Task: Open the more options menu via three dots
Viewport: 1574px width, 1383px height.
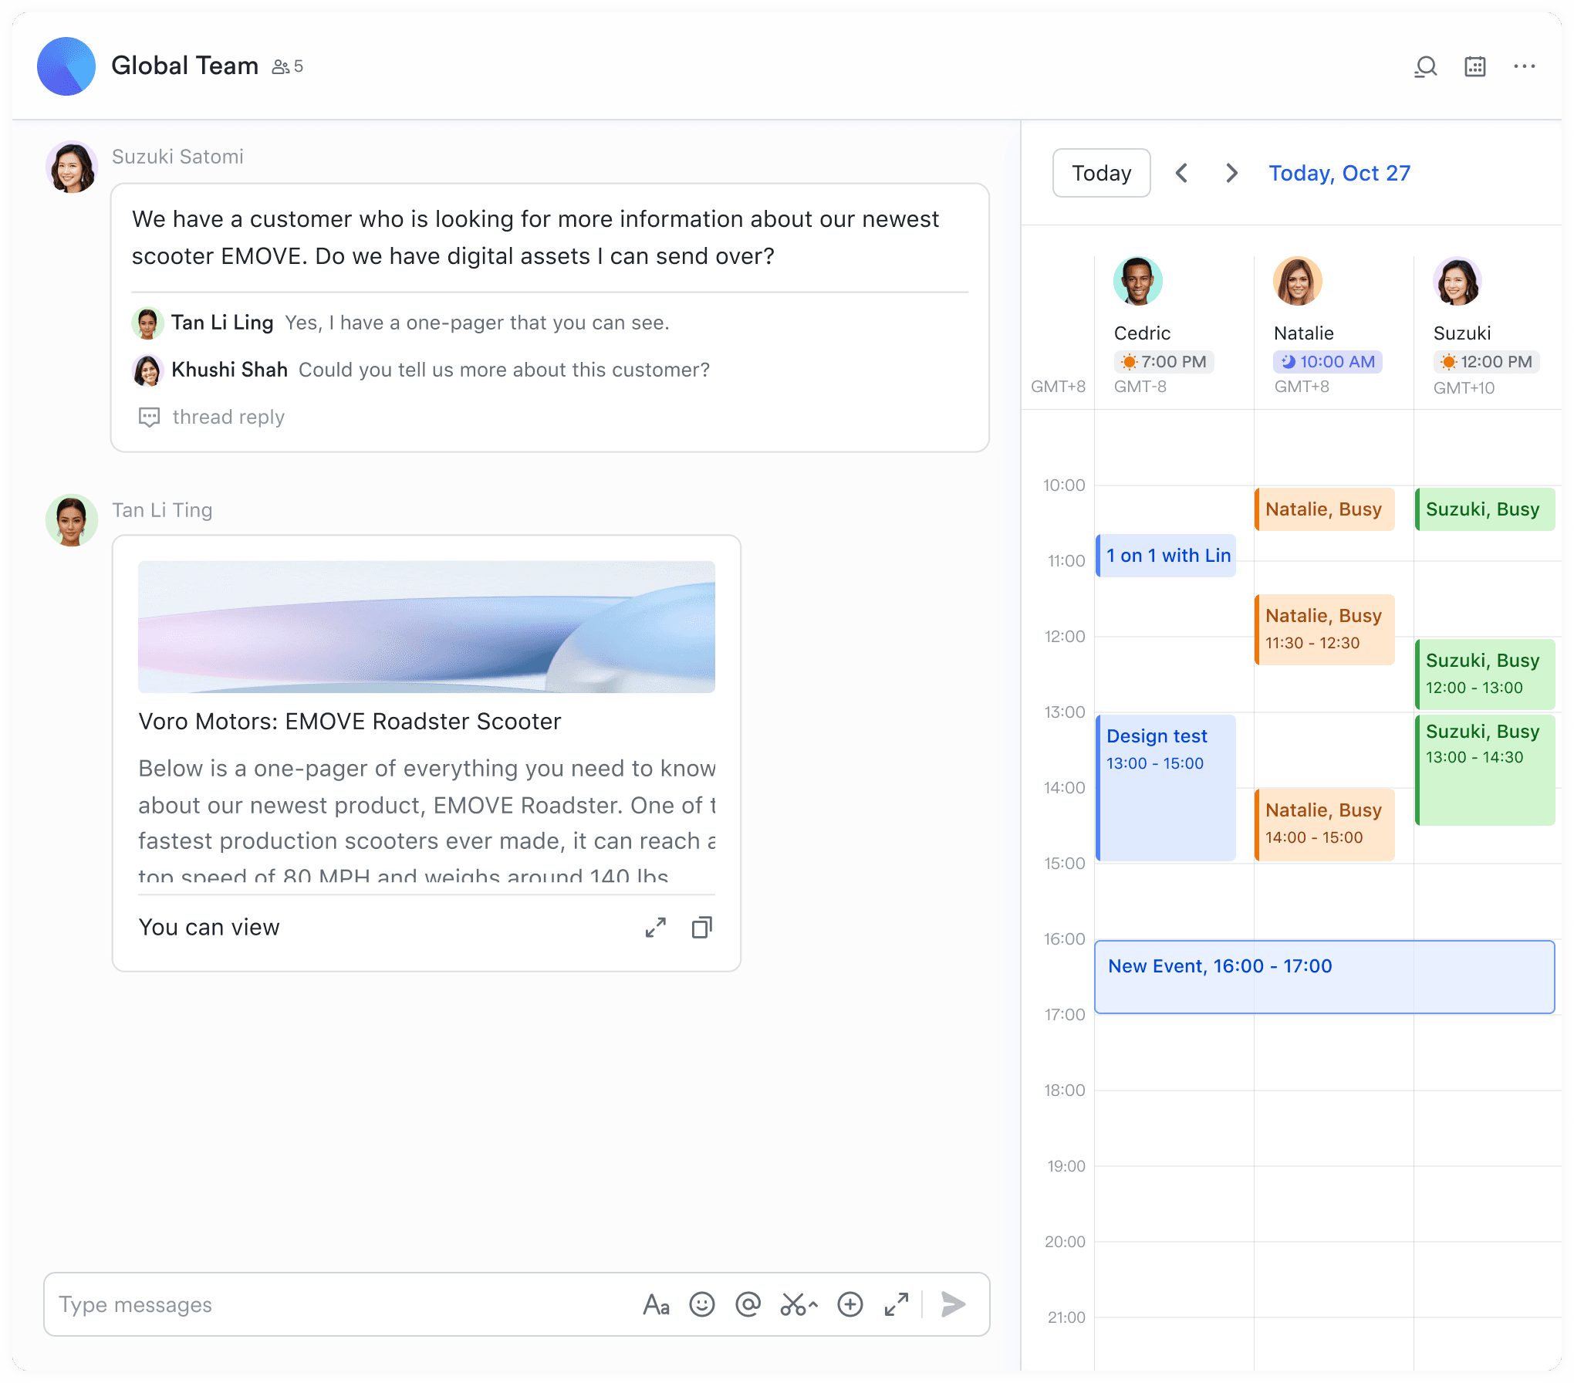Action: point(1525,66)
